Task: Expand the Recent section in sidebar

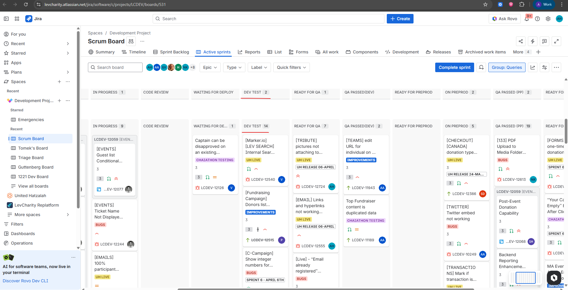Action: [x=68, y=44]
